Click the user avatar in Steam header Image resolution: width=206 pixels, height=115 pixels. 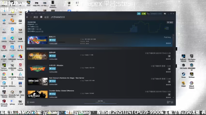(x=148, y=14)
